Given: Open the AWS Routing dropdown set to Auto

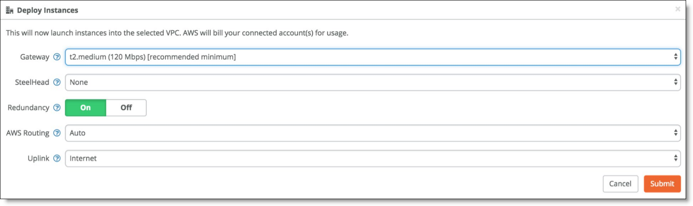Looking at the screenshot, I should 373,133.
